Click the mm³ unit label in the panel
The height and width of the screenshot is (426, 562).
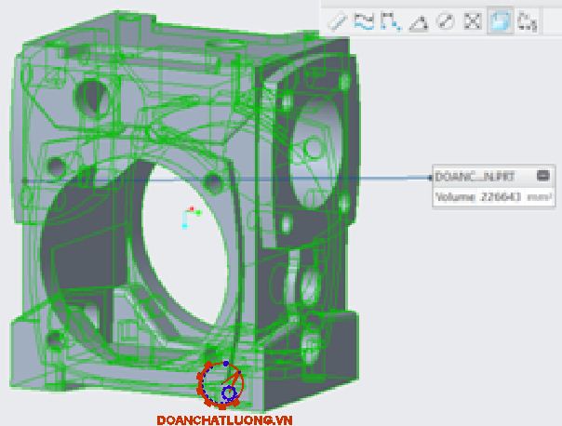pyautogui.click(x=539, y=197)
